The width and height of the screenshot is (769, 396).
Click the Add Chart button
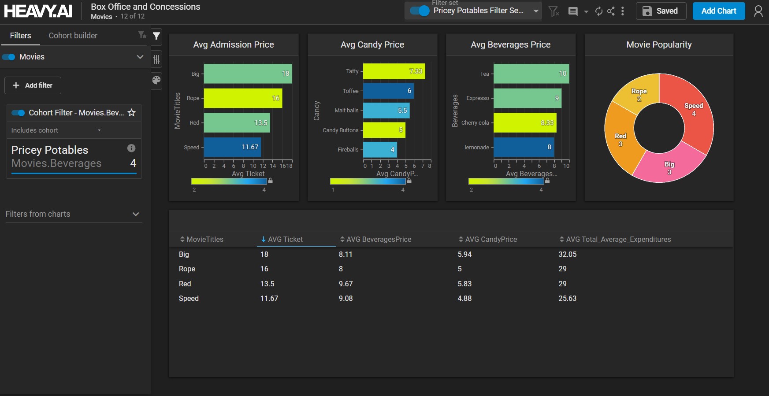[x=718, y=11]
